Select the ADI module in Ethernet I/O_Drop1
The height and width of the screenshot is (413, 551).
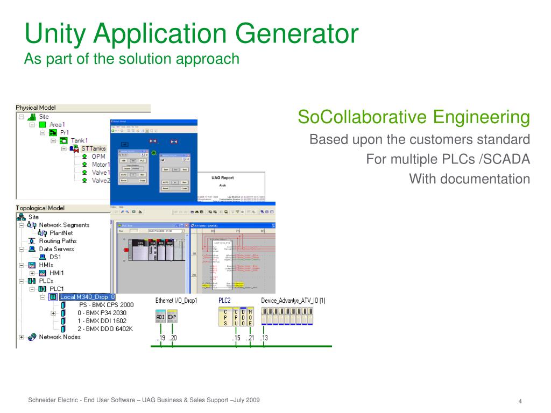(x=160, y=316)
